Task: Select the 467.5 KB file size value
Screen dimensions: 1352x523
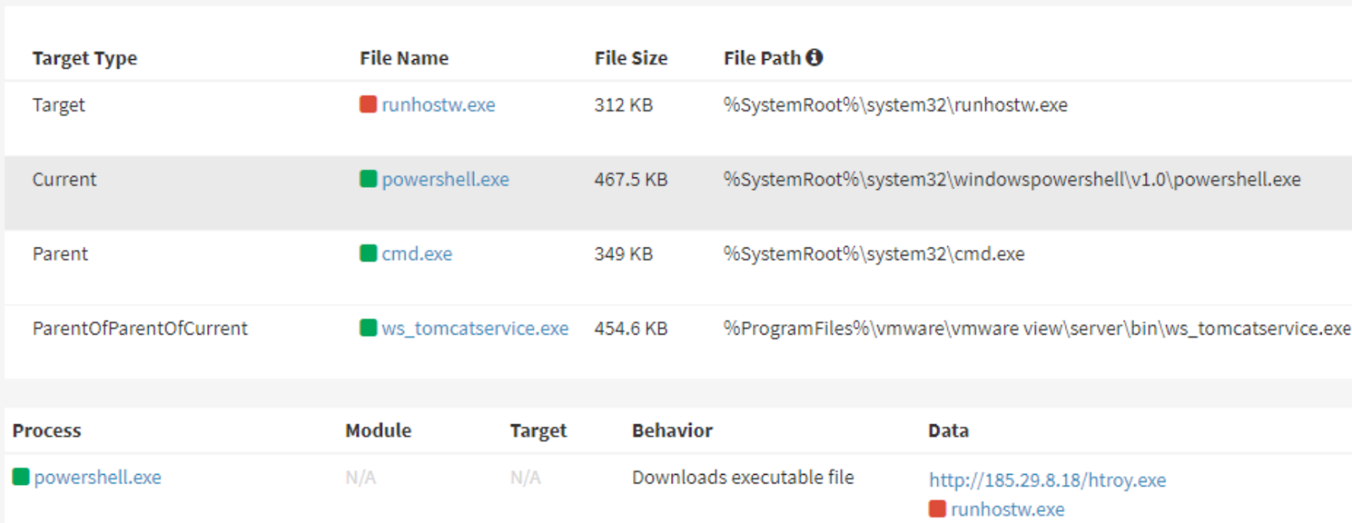Action: (630, 179)
